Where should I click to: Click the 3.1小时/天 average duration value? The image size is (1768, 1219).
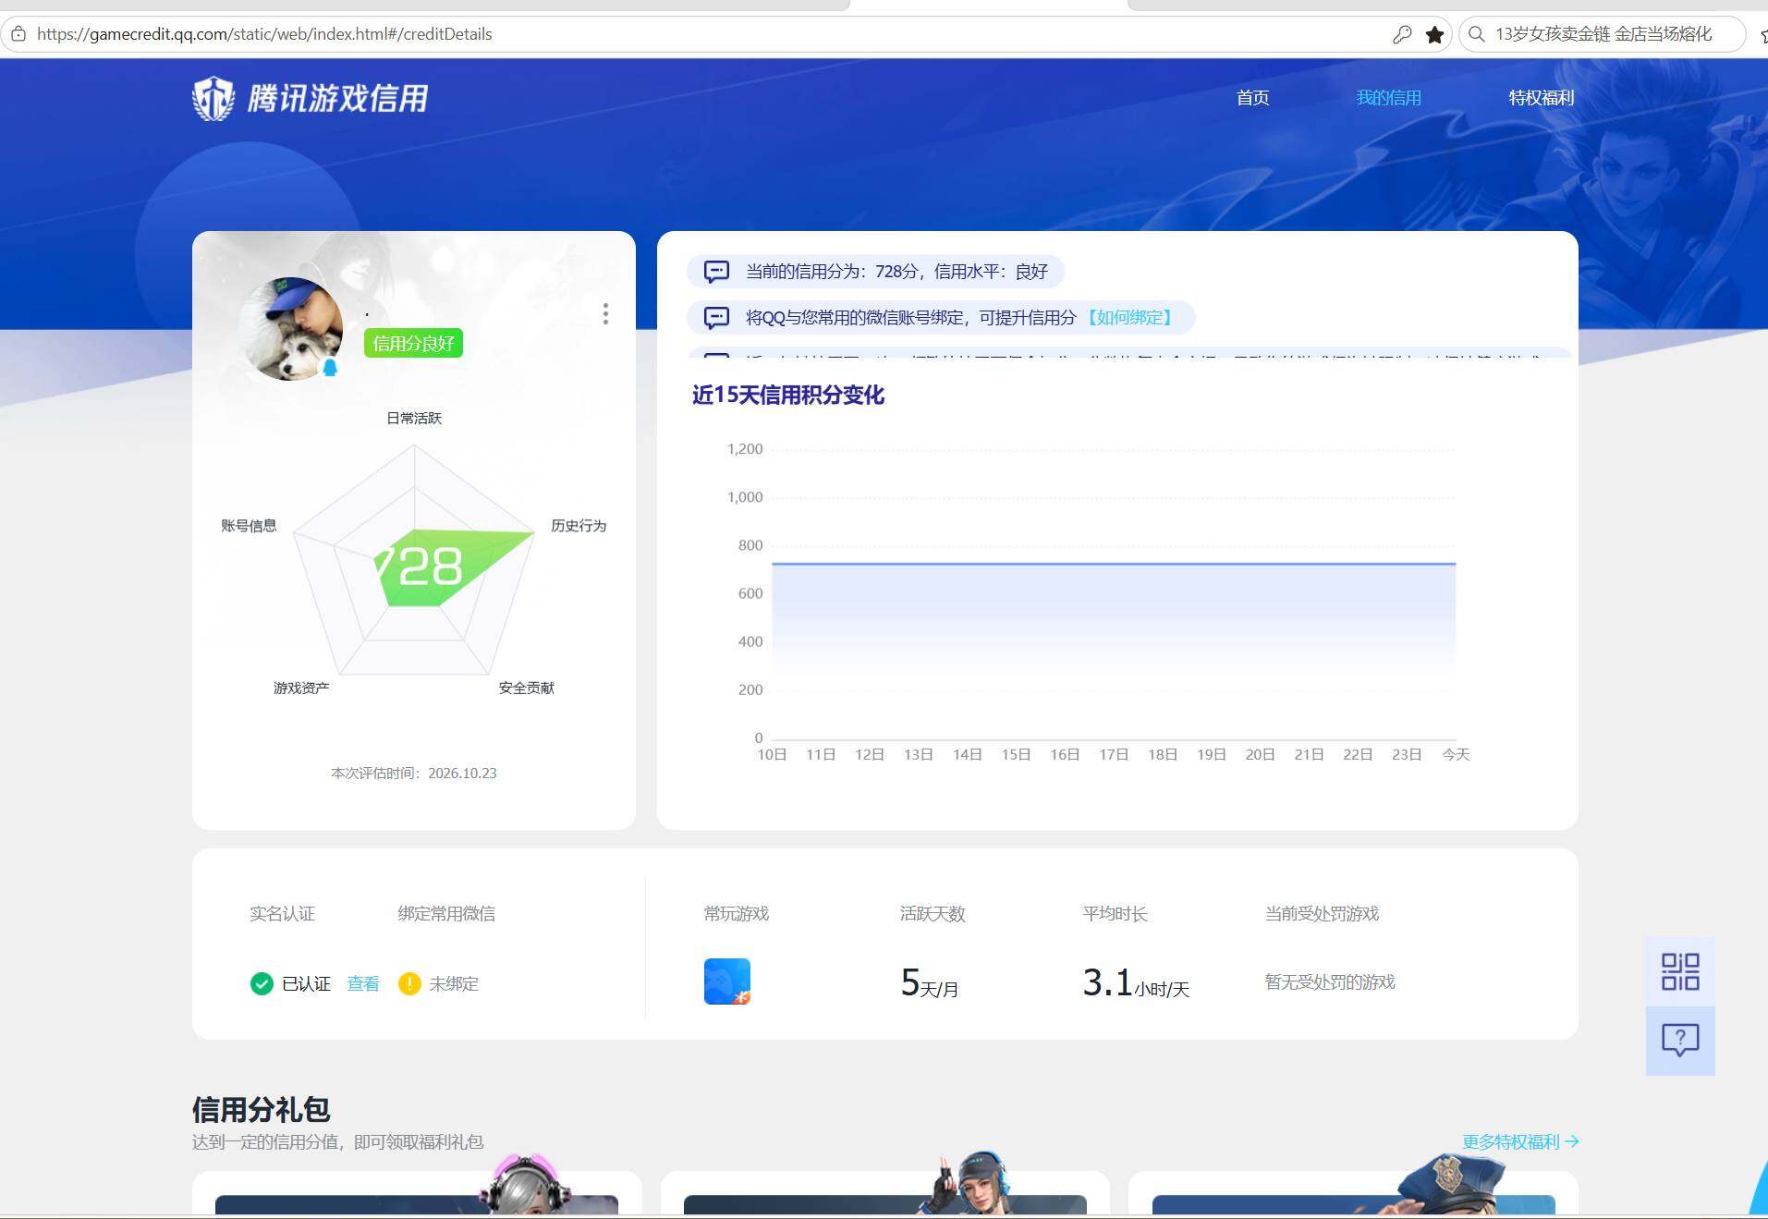click(1136, 982)
